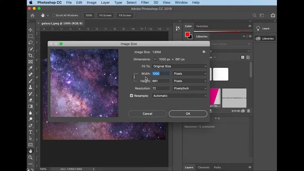This screenshot has width=304, height=171.
Task: Switch to the Paths tab
Action: coord(218,167)
